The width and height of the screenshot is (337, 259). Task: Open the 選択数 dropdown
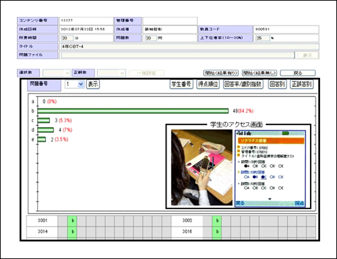click(x=57, y=73)
